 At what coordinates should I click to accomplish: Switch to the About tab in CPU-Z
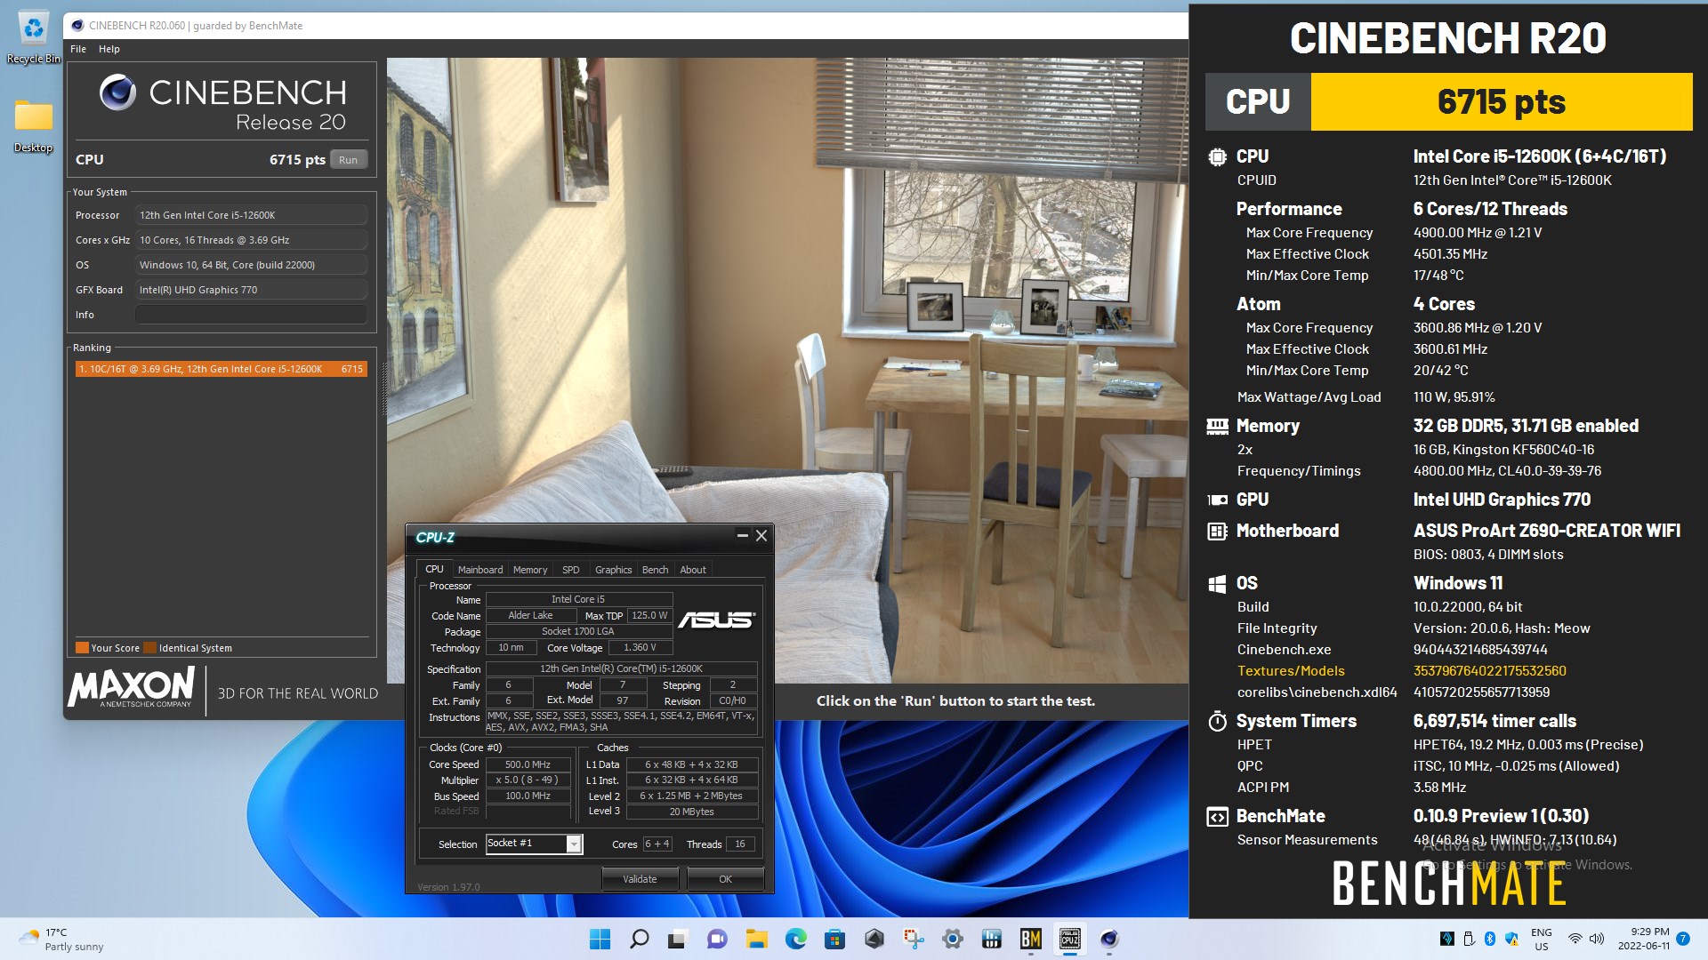[x=693, y=570]
